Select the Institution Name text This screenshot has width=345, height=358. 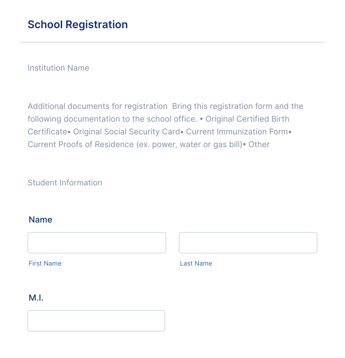[x=58, y=68]
